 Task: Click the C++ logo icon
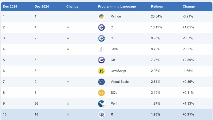tap(101, 38)
